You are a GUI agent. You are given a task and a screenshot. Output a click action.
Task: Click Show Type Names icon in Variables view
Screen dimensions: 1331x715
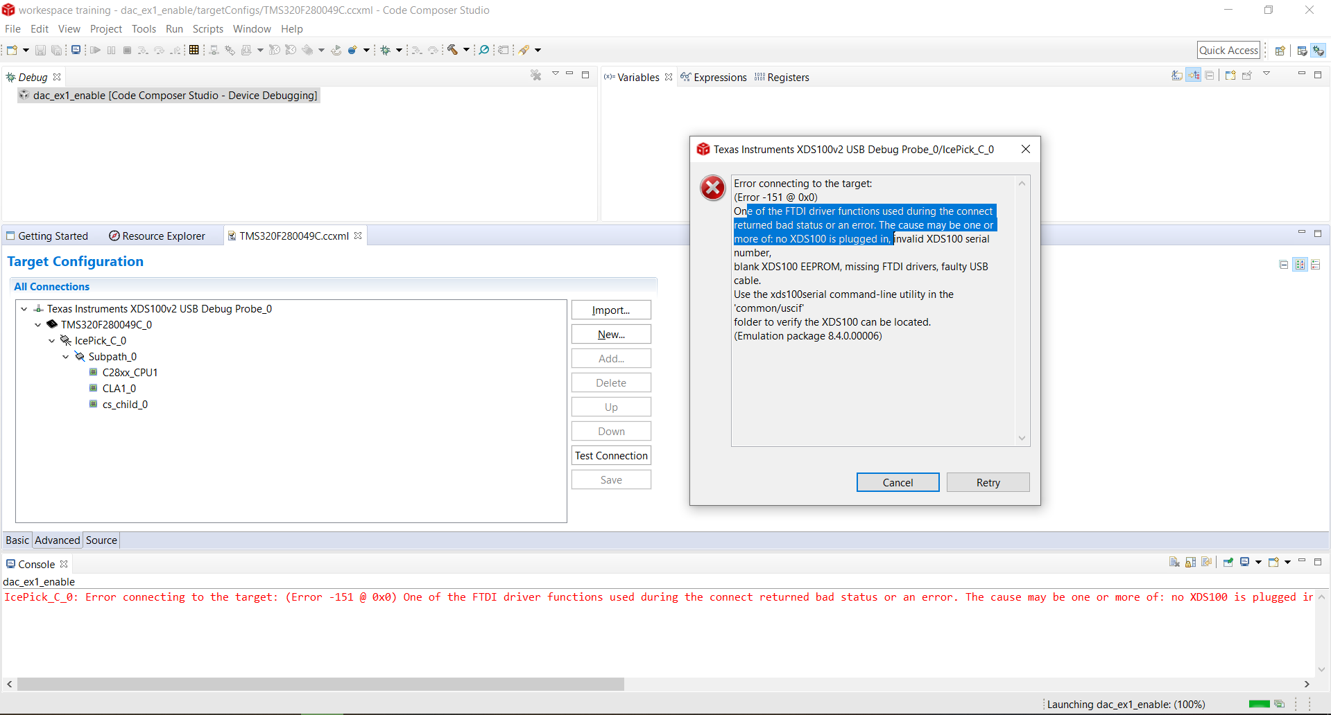point(1177,75)
